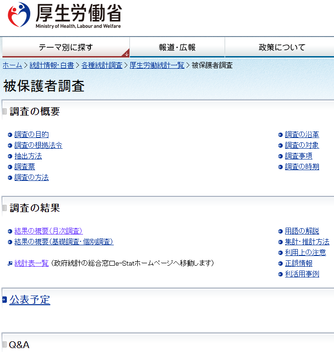Navigate to 各種統計調査 breadcrumb link
Viewport: 334px width, 352px height.
102,65
